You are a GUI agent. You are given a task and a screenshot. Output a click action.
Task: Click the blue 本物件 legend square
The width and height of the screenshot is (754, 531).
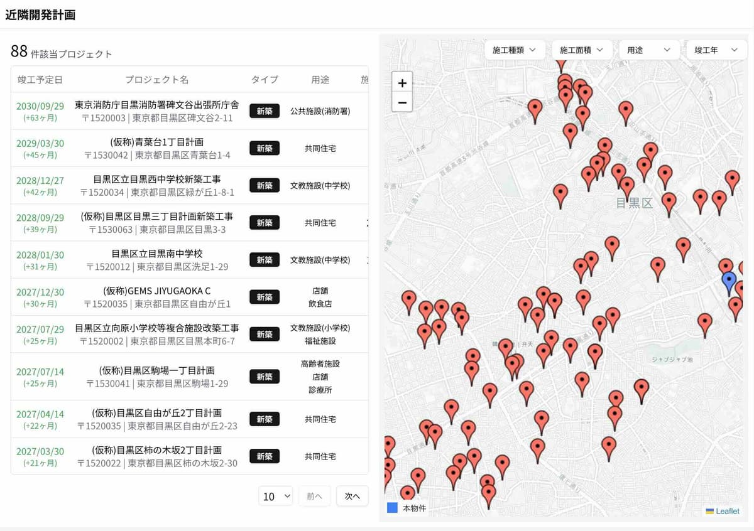[392, 508]
